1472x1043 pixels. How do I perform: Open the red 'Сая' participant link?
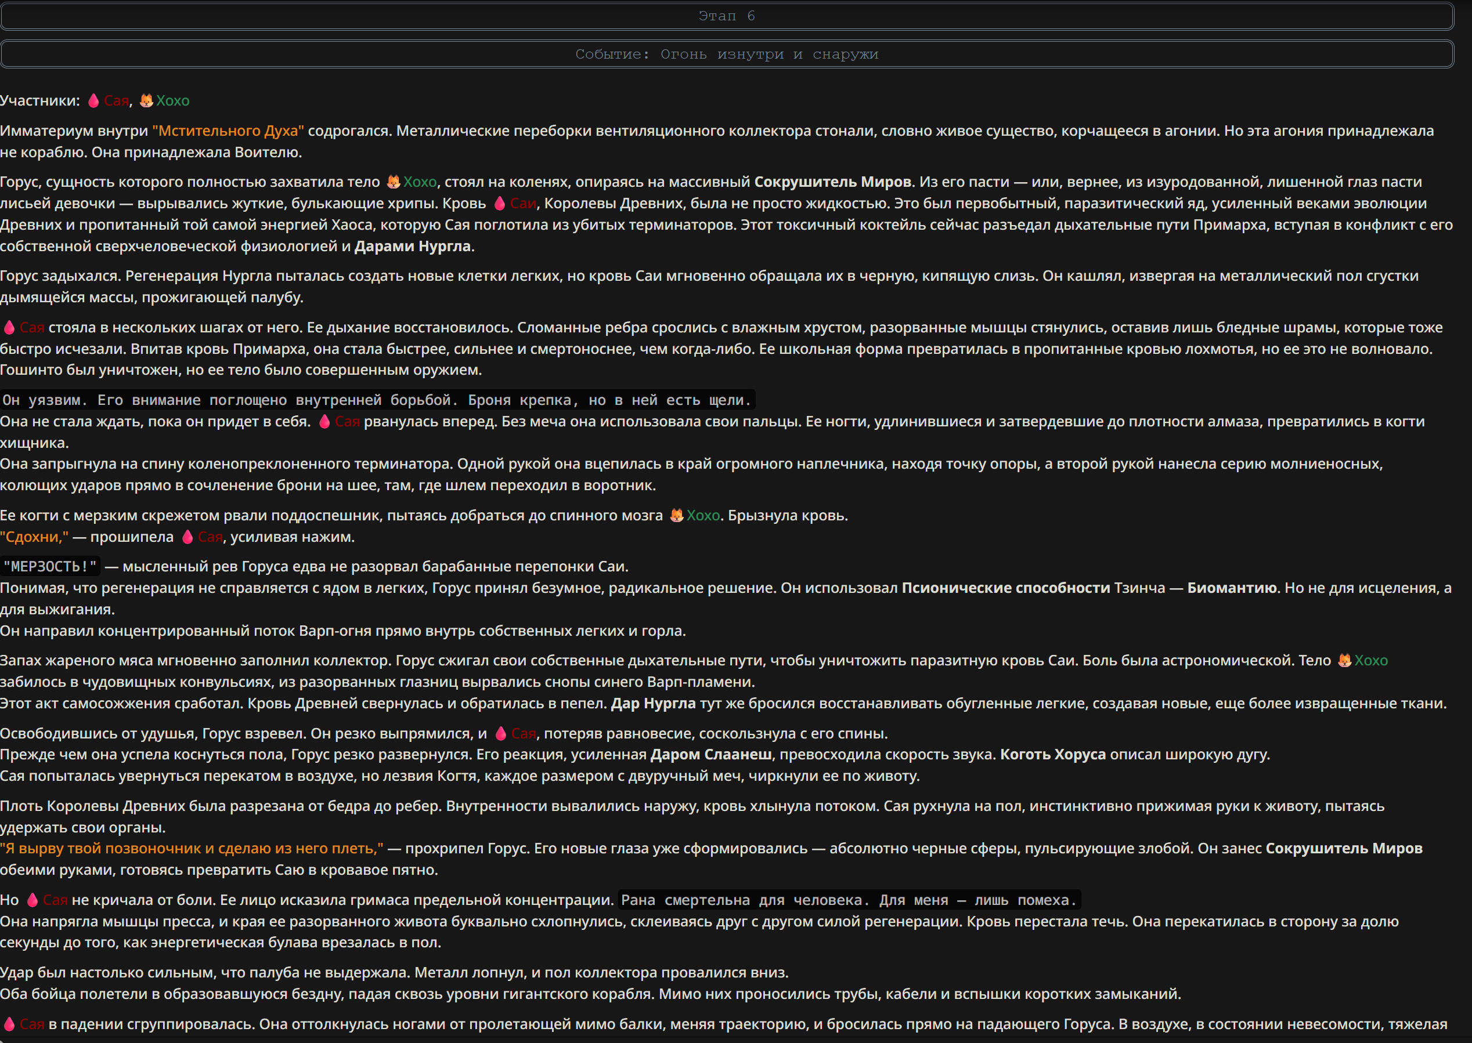pos(116,101)
